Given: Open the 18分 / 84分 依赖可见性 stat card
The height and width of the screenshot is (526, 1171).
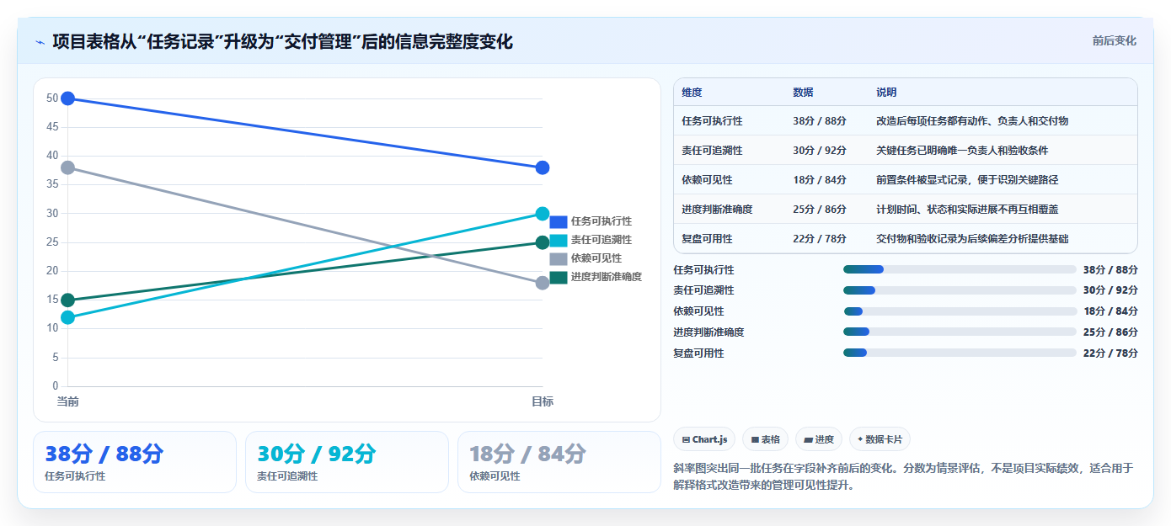Looking at the screenshot, I should (x=559, y=462).
